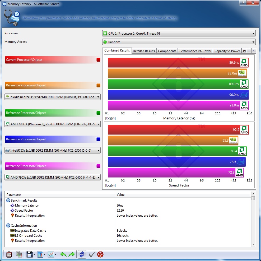Click the Sandra app icon in title bar
261x261 pixels.
(x=4, y=4)
